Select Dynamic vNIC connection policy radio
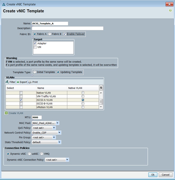Viewport: 175px width, 180px height. point(8,154)
